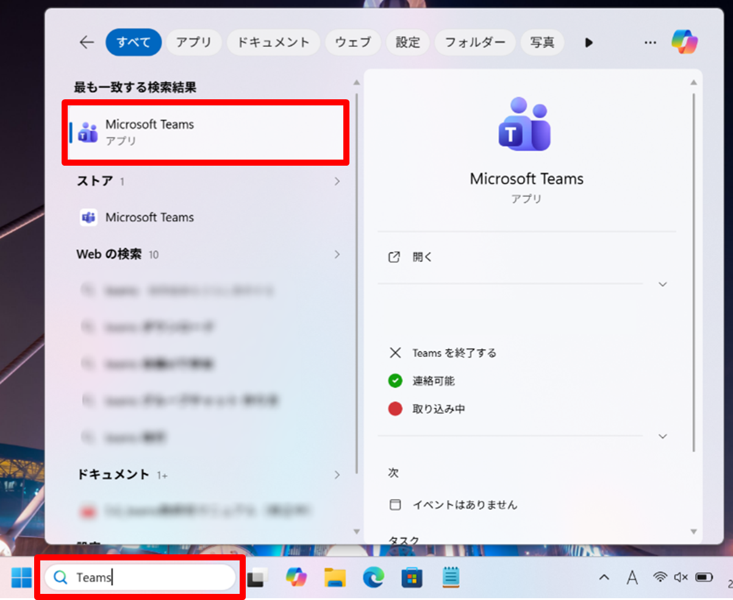Expand the Web の検索 results section
Viewport: 733px width, 600px height.
[337, 255]
